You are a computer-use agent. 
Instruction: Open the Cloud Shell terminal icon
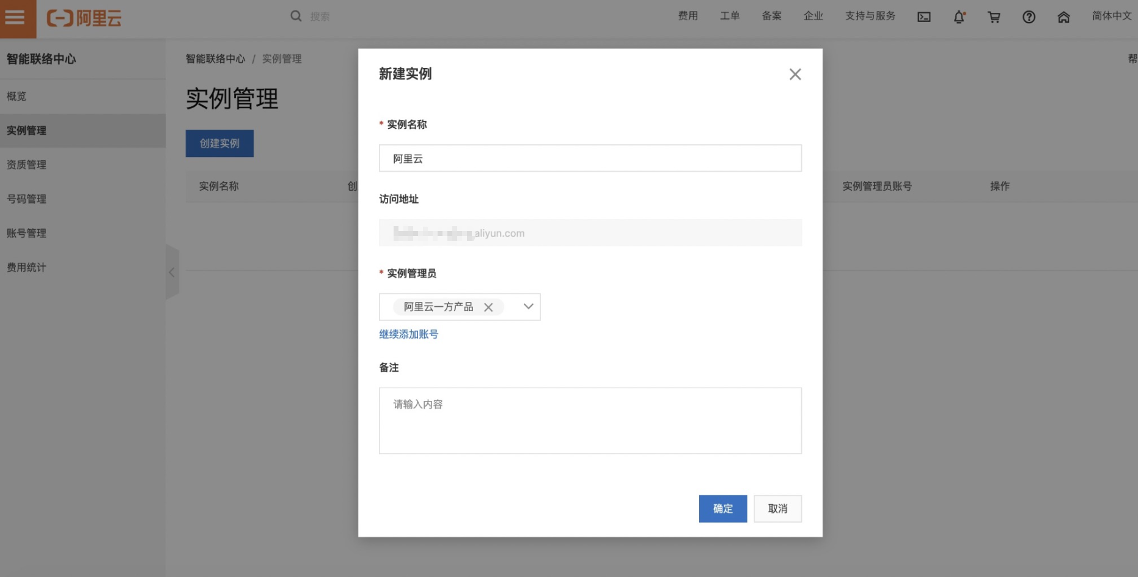(924, 17)
